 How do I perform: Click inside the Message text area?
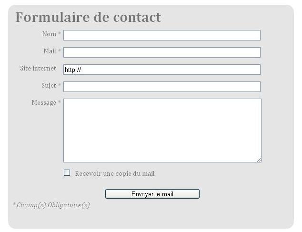click(x=162, y=131)
